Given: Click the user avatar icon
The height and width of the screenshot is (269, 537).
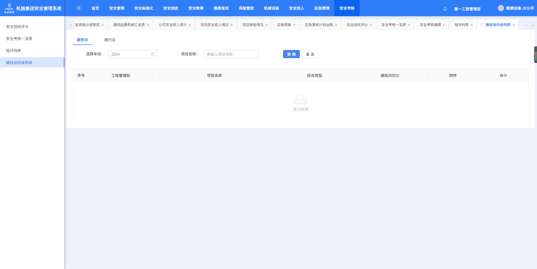Looking at the screenshot, I should click(501, 8).
